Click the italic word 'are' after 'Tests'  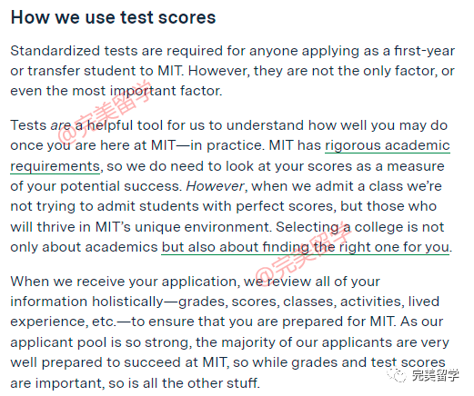click(60, 125)
